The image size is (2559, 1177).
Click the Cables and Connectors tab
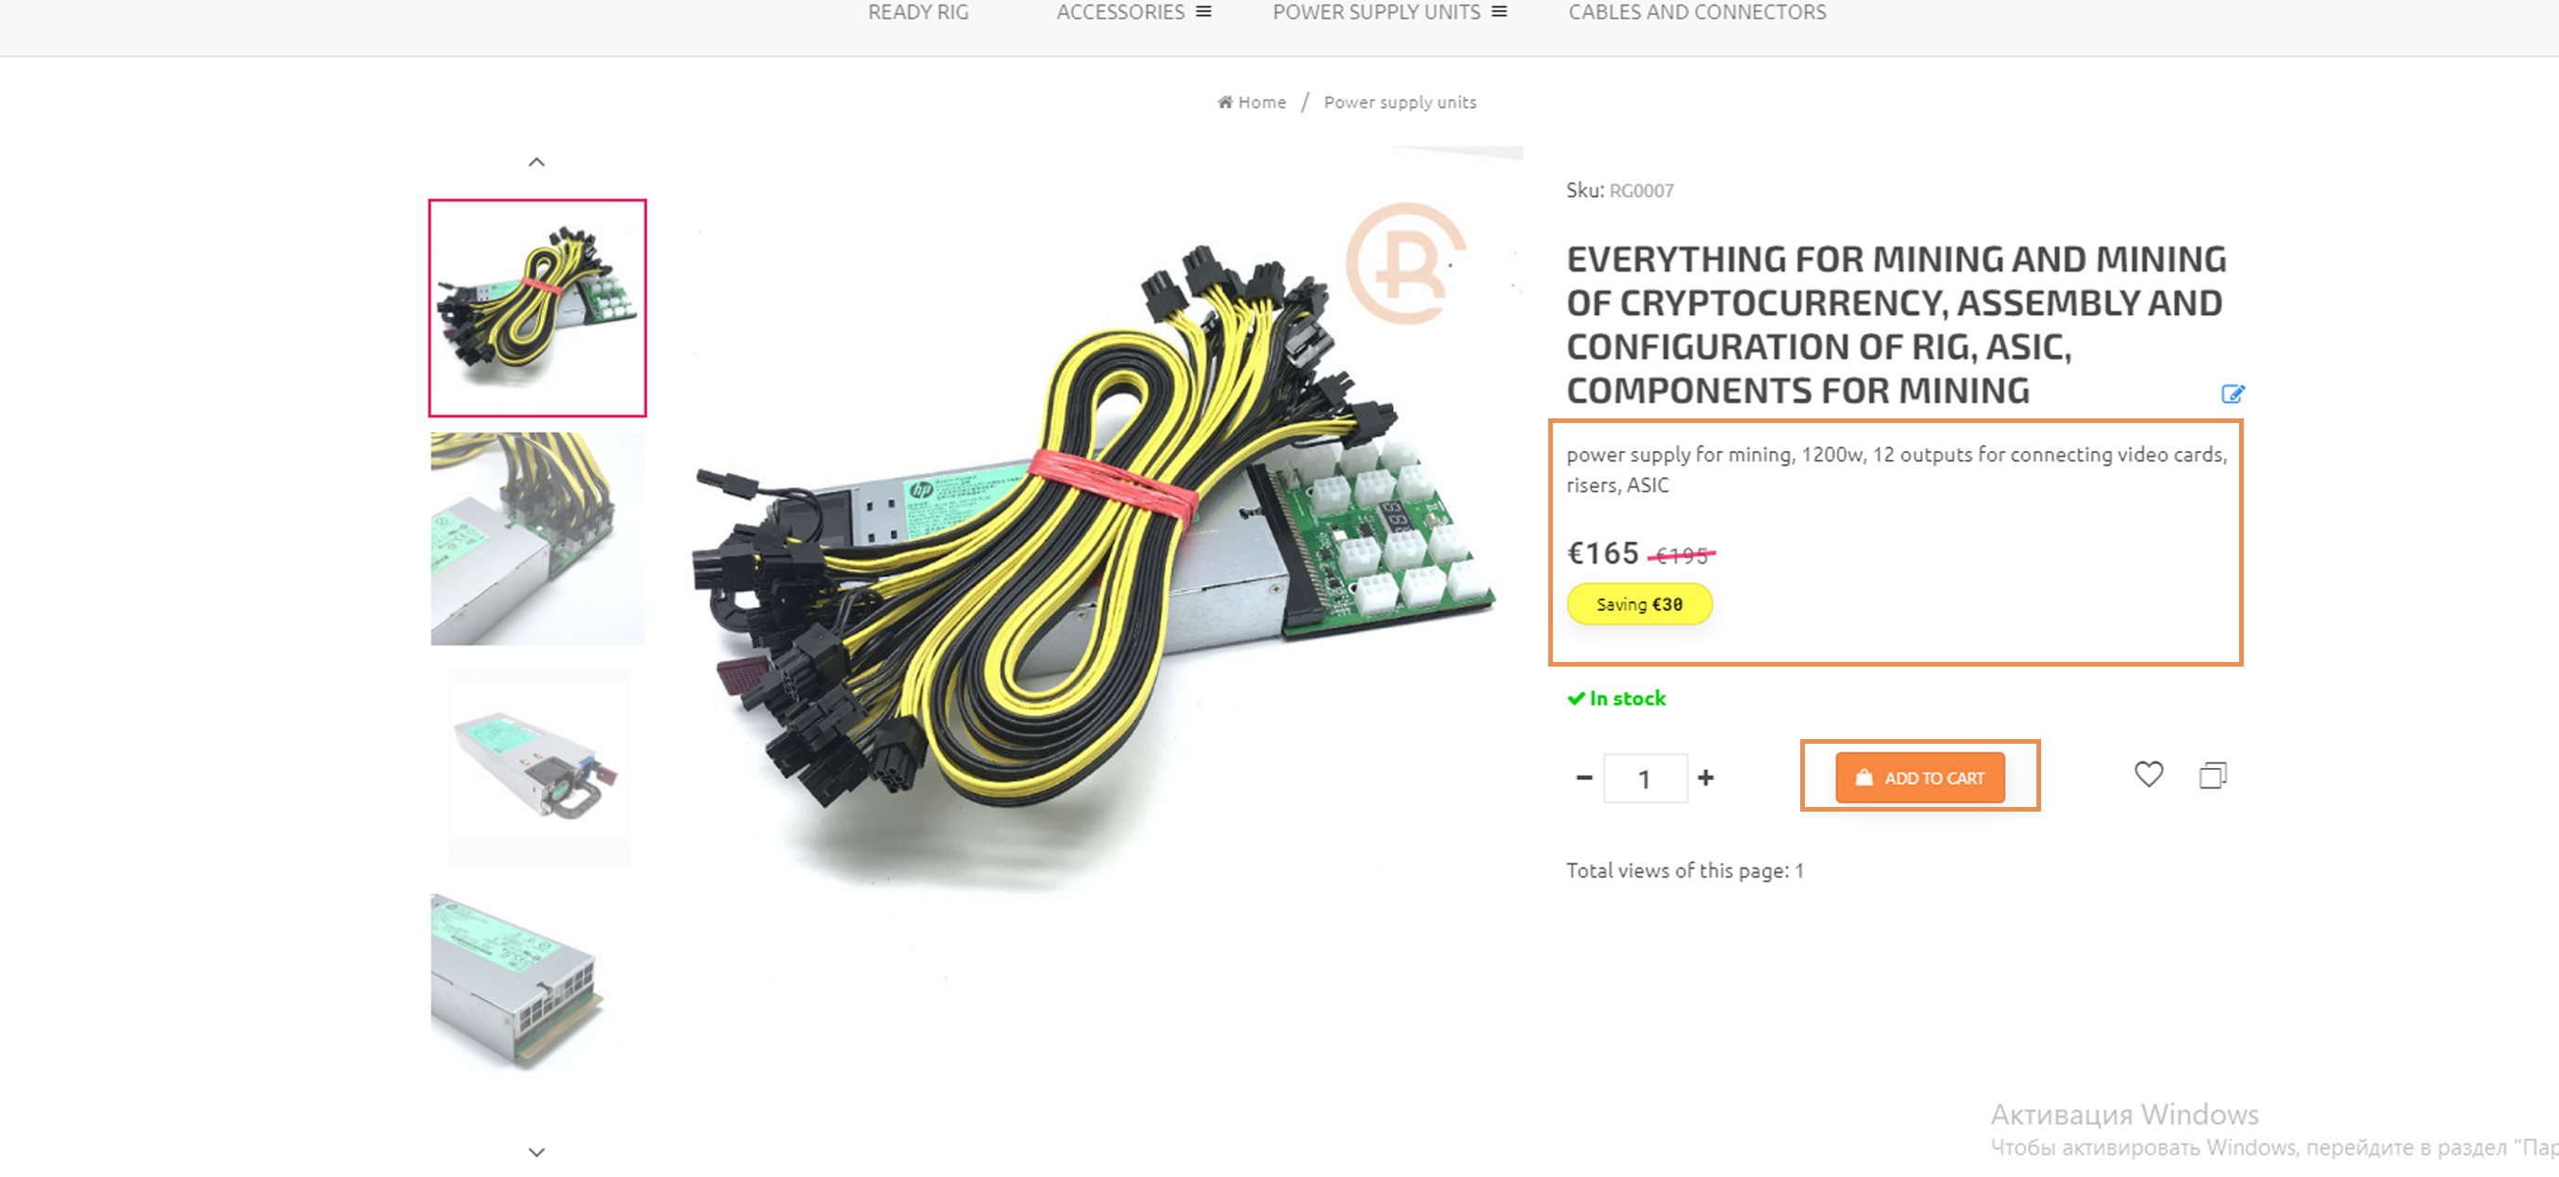point(1696,11)
